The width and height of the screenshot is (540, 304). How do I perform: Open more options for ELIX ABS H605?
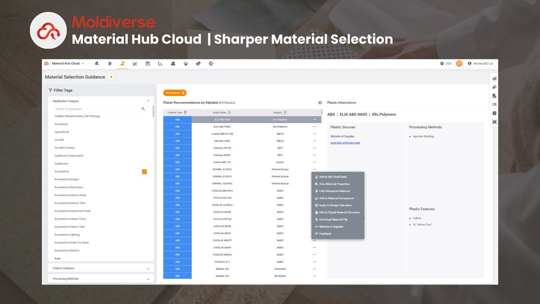tap(315, 120)
